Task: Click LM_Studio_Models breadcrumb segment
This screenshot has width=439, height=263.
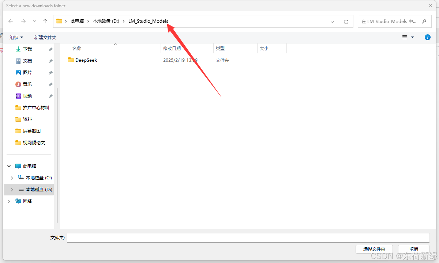Action: pos(148,21)
